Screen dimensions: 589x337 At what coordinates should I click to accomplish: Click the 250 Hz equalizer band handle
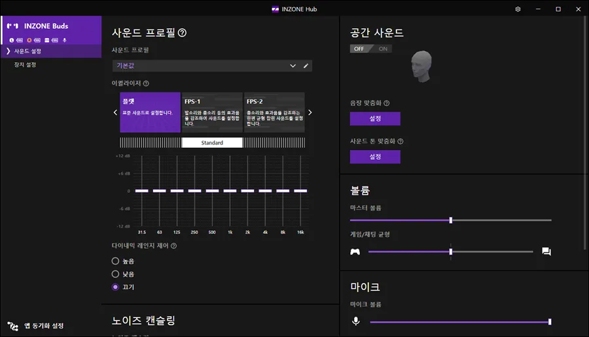[x=194, y=191]
